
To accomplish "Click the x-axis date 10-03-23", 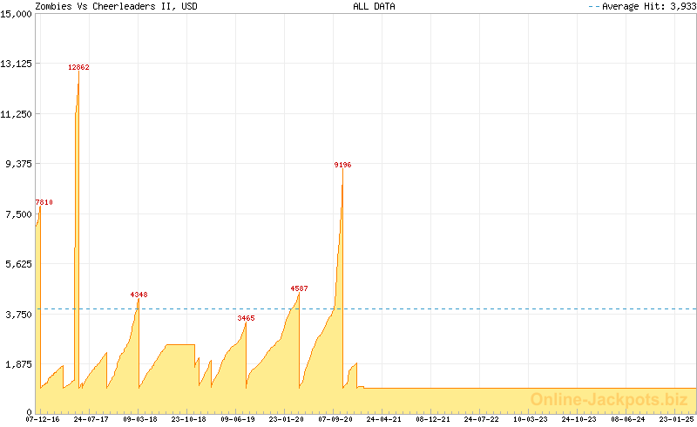I will point(531,419).
